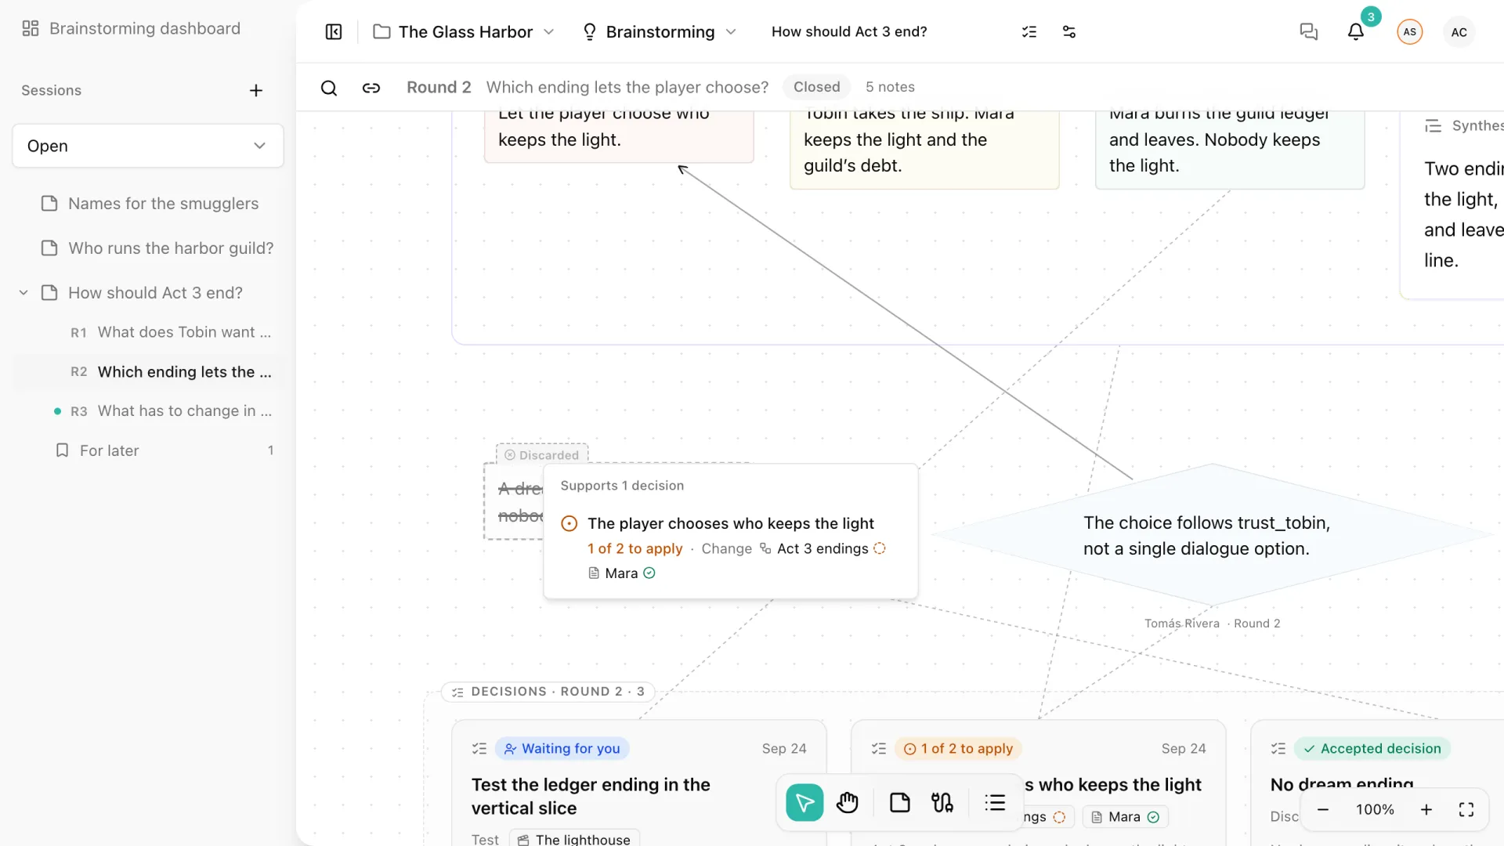1504x846 pixels.
Task: Click the Decisions Round 2 group label
Action: 548,692
